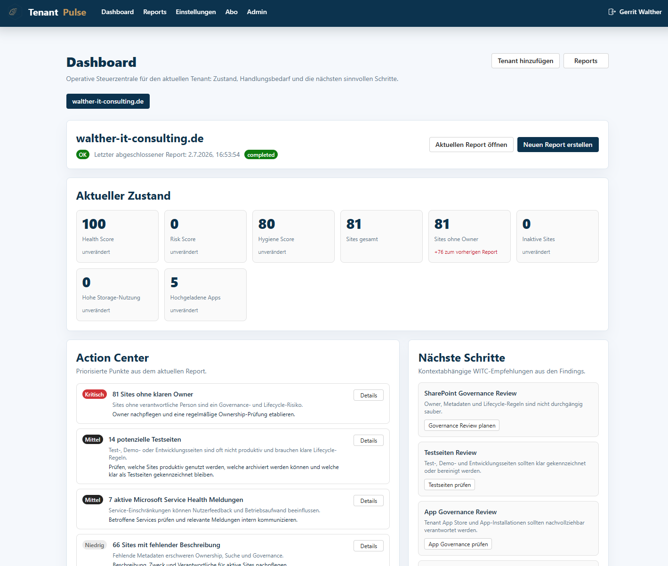
Task: Click Governance Review planen button
Action: [462, 425]
